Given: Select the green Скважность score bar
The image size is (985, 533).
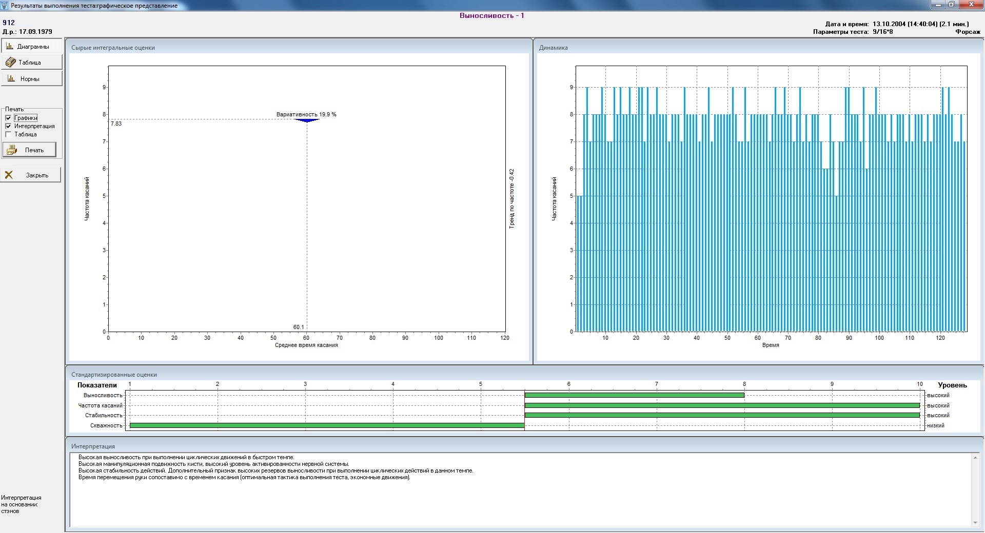Looking at the screenshot, I should click(327, 425).
